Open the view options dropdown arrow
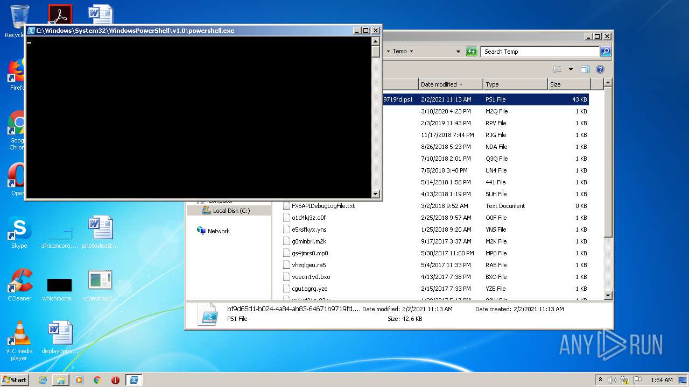Image resolution: width=689 pixels, height=387 pixels. [571, 69]
